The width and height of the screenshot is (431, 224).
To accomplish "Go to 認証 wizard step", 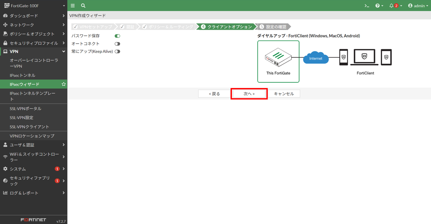I will pos(127,27).
